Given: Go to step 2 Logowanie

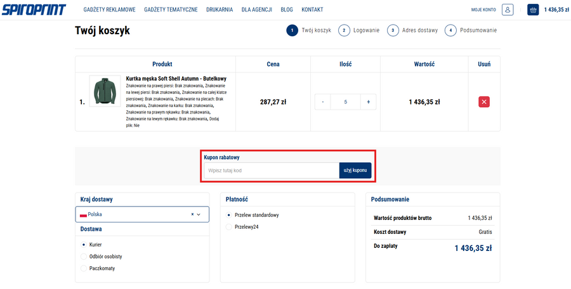Looking at the screenshot, I should pyautogui.click(x=359, y=30).
